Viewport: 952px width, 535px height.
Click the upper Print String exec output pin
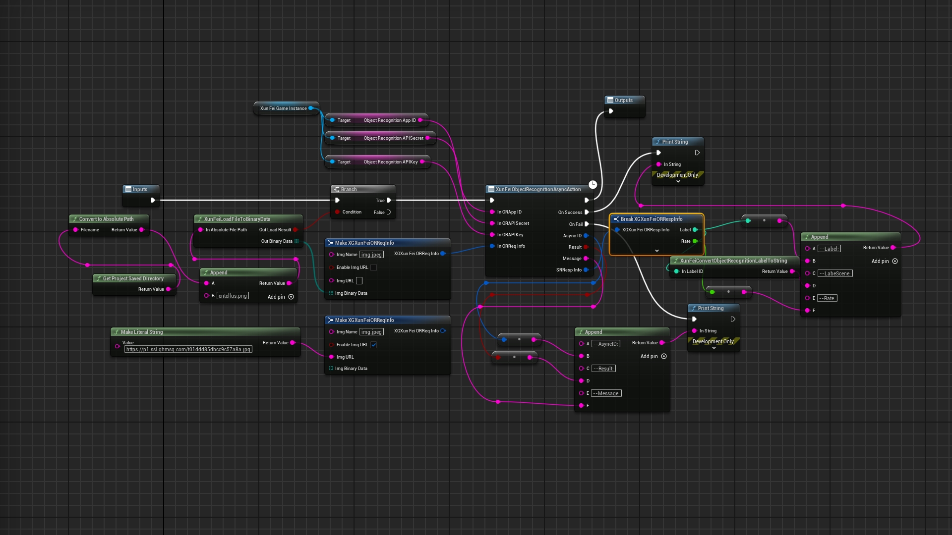(697, 153)
